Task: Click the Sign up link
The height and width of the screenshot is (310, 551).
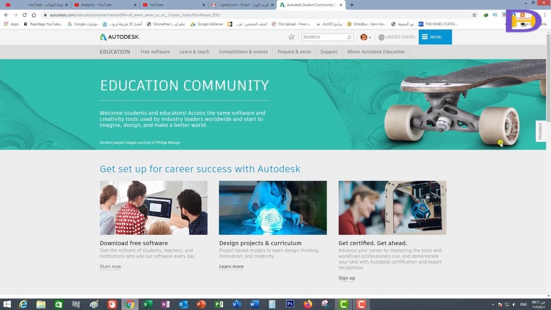Action: tap(347, 278)
